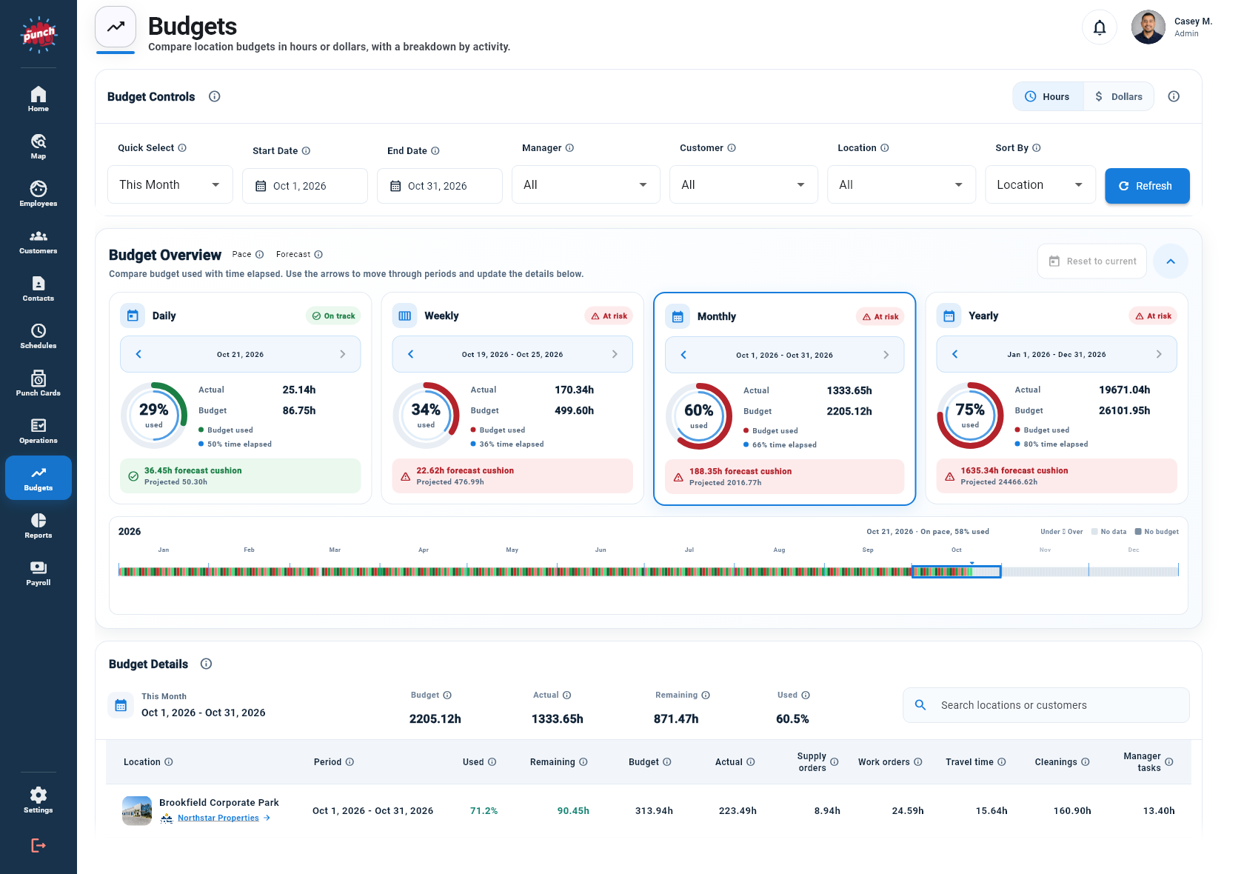Open Operations in the sidebar
This screenshot has width=1244, height=874.
(39, 431)
